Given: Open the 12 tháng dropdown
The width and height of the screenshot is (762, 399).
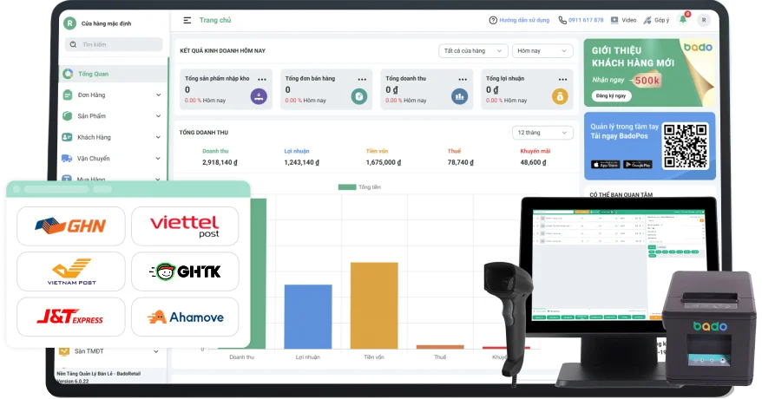Looking at the screenshot, I should pyautogui.click(x=542, y=133).
